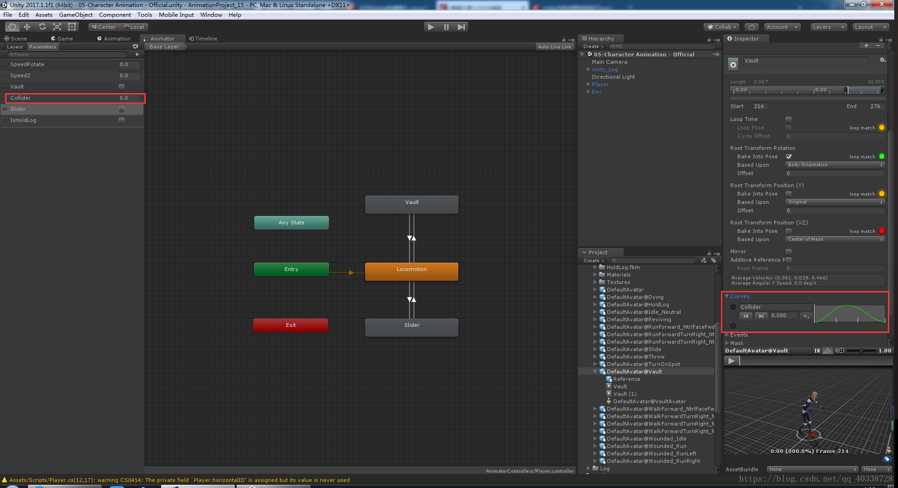The height and width of the screenshot is (488, 898).
Task: Collapse the Curves section
Action: click(x=727, y=296)
